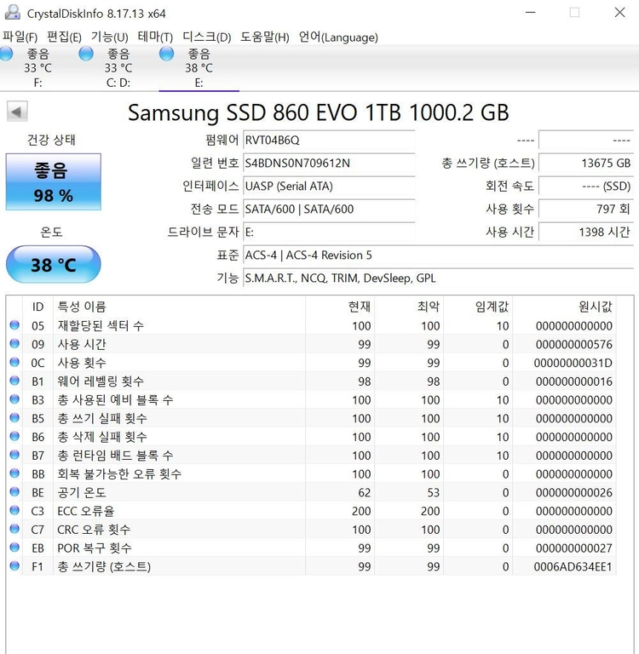The image size is (639, 654).
Task: Click status orb of row B7 런타임 배드 블록
Action: (14, 455)
